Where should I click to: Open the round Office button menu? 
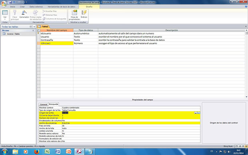coord(4,4)
